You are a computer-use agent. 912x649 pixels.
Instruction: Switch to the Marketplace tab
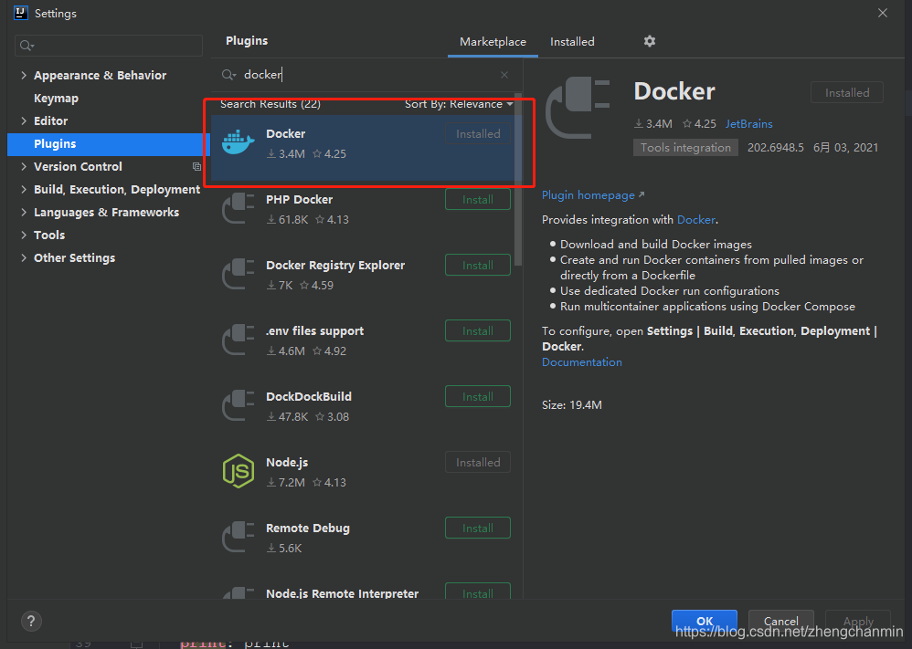coord(493,41)
